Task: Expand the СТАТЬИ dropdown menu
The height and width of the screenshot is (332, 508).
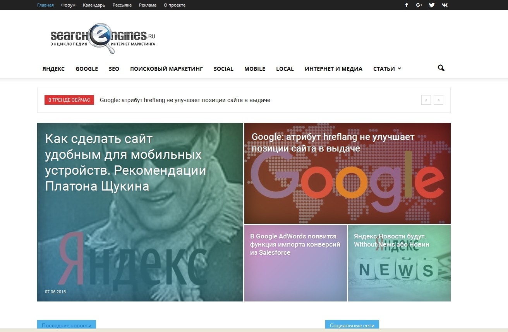Action: click(x=387, y=69)
